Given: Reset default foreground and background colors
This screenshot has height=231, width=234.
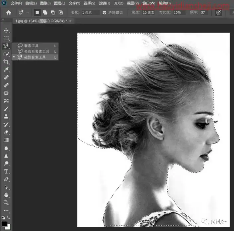Looking at the screenshot, I should [3, 218].
